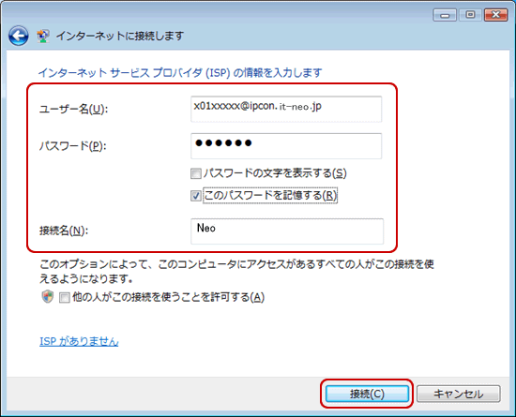Go back using the blue arrow button
The image size is (516, 417).
18,36
